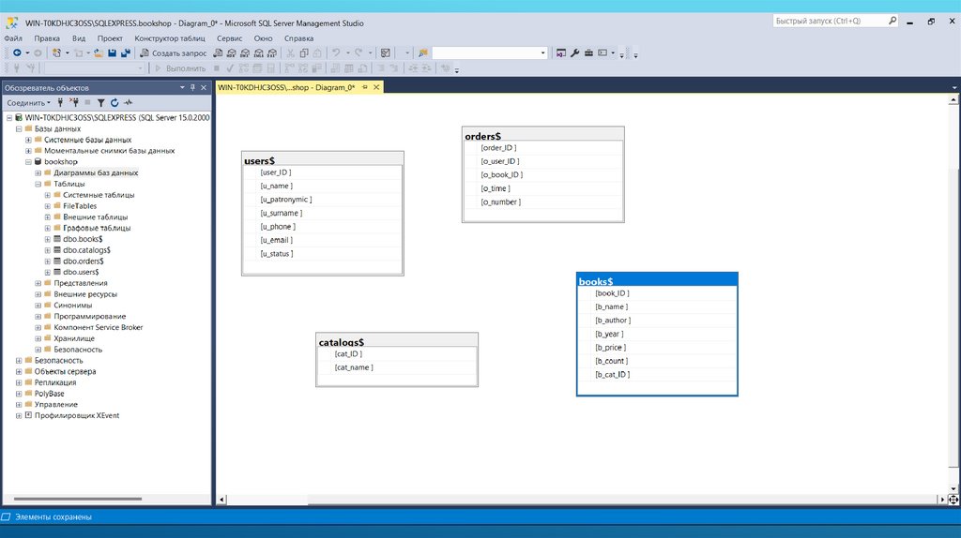This screenshot has width=961, height=538.
Task: Toggle the pin on the Diagram_0 tab
Action: coord(364,87)
